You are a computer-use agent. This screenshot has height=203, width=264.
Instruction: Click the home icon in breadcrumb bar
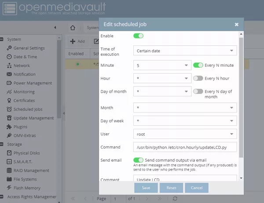point(73,27)
